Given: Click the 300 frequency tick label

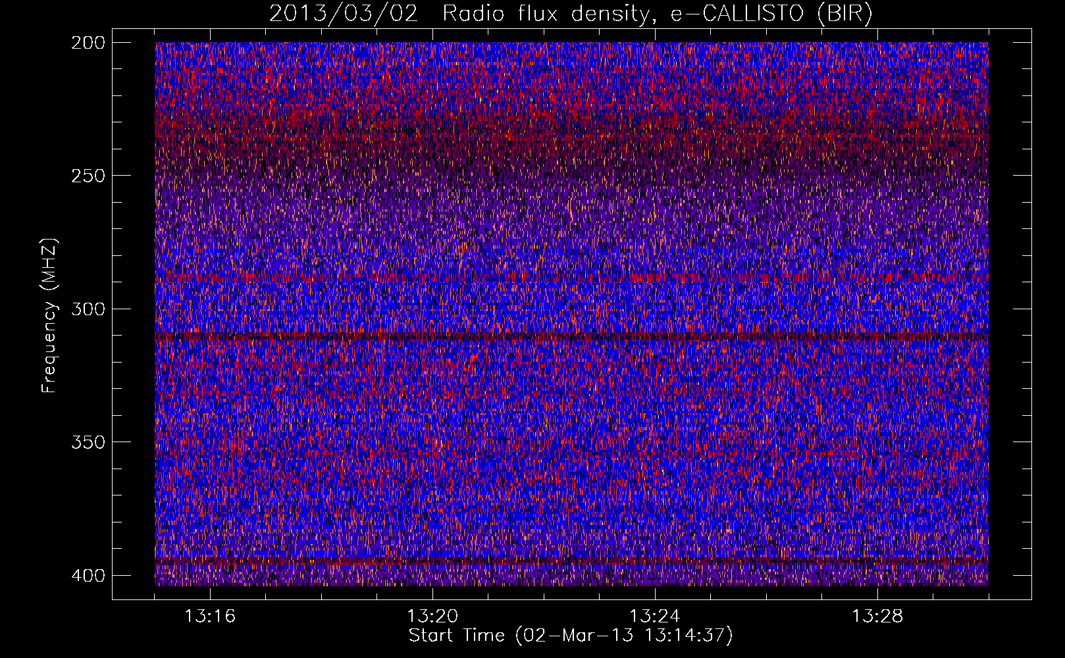Looking at the screenshot, I should point(88,309).
